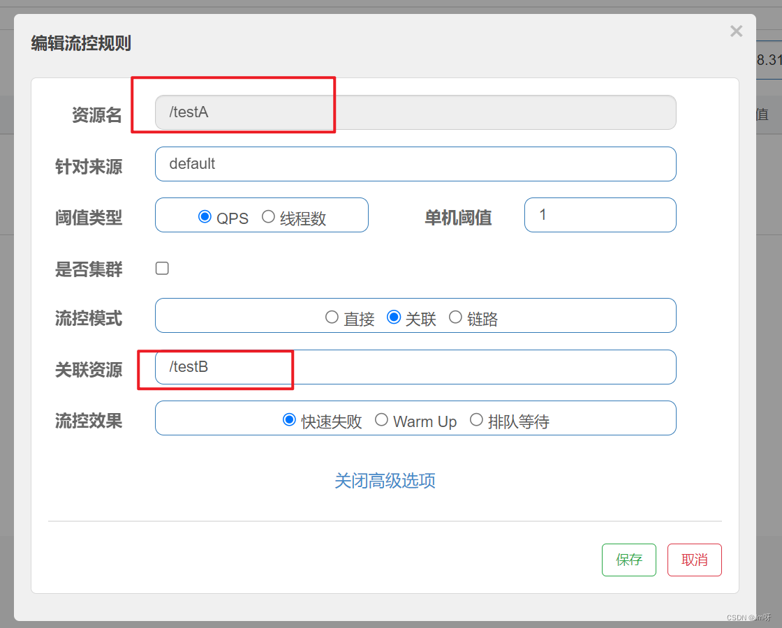
Task: Click the CSDN watermark text
Action: [751, 618]
